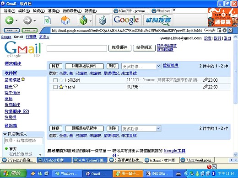238x178 pixels.
Task: Switch to the 7.http://mail.goog browser tab
Action: [197, 160]
